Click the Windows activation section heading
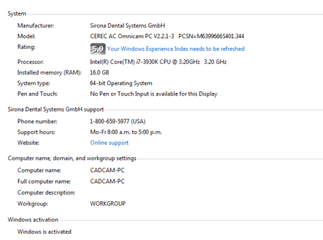 (x=33, y=220)
